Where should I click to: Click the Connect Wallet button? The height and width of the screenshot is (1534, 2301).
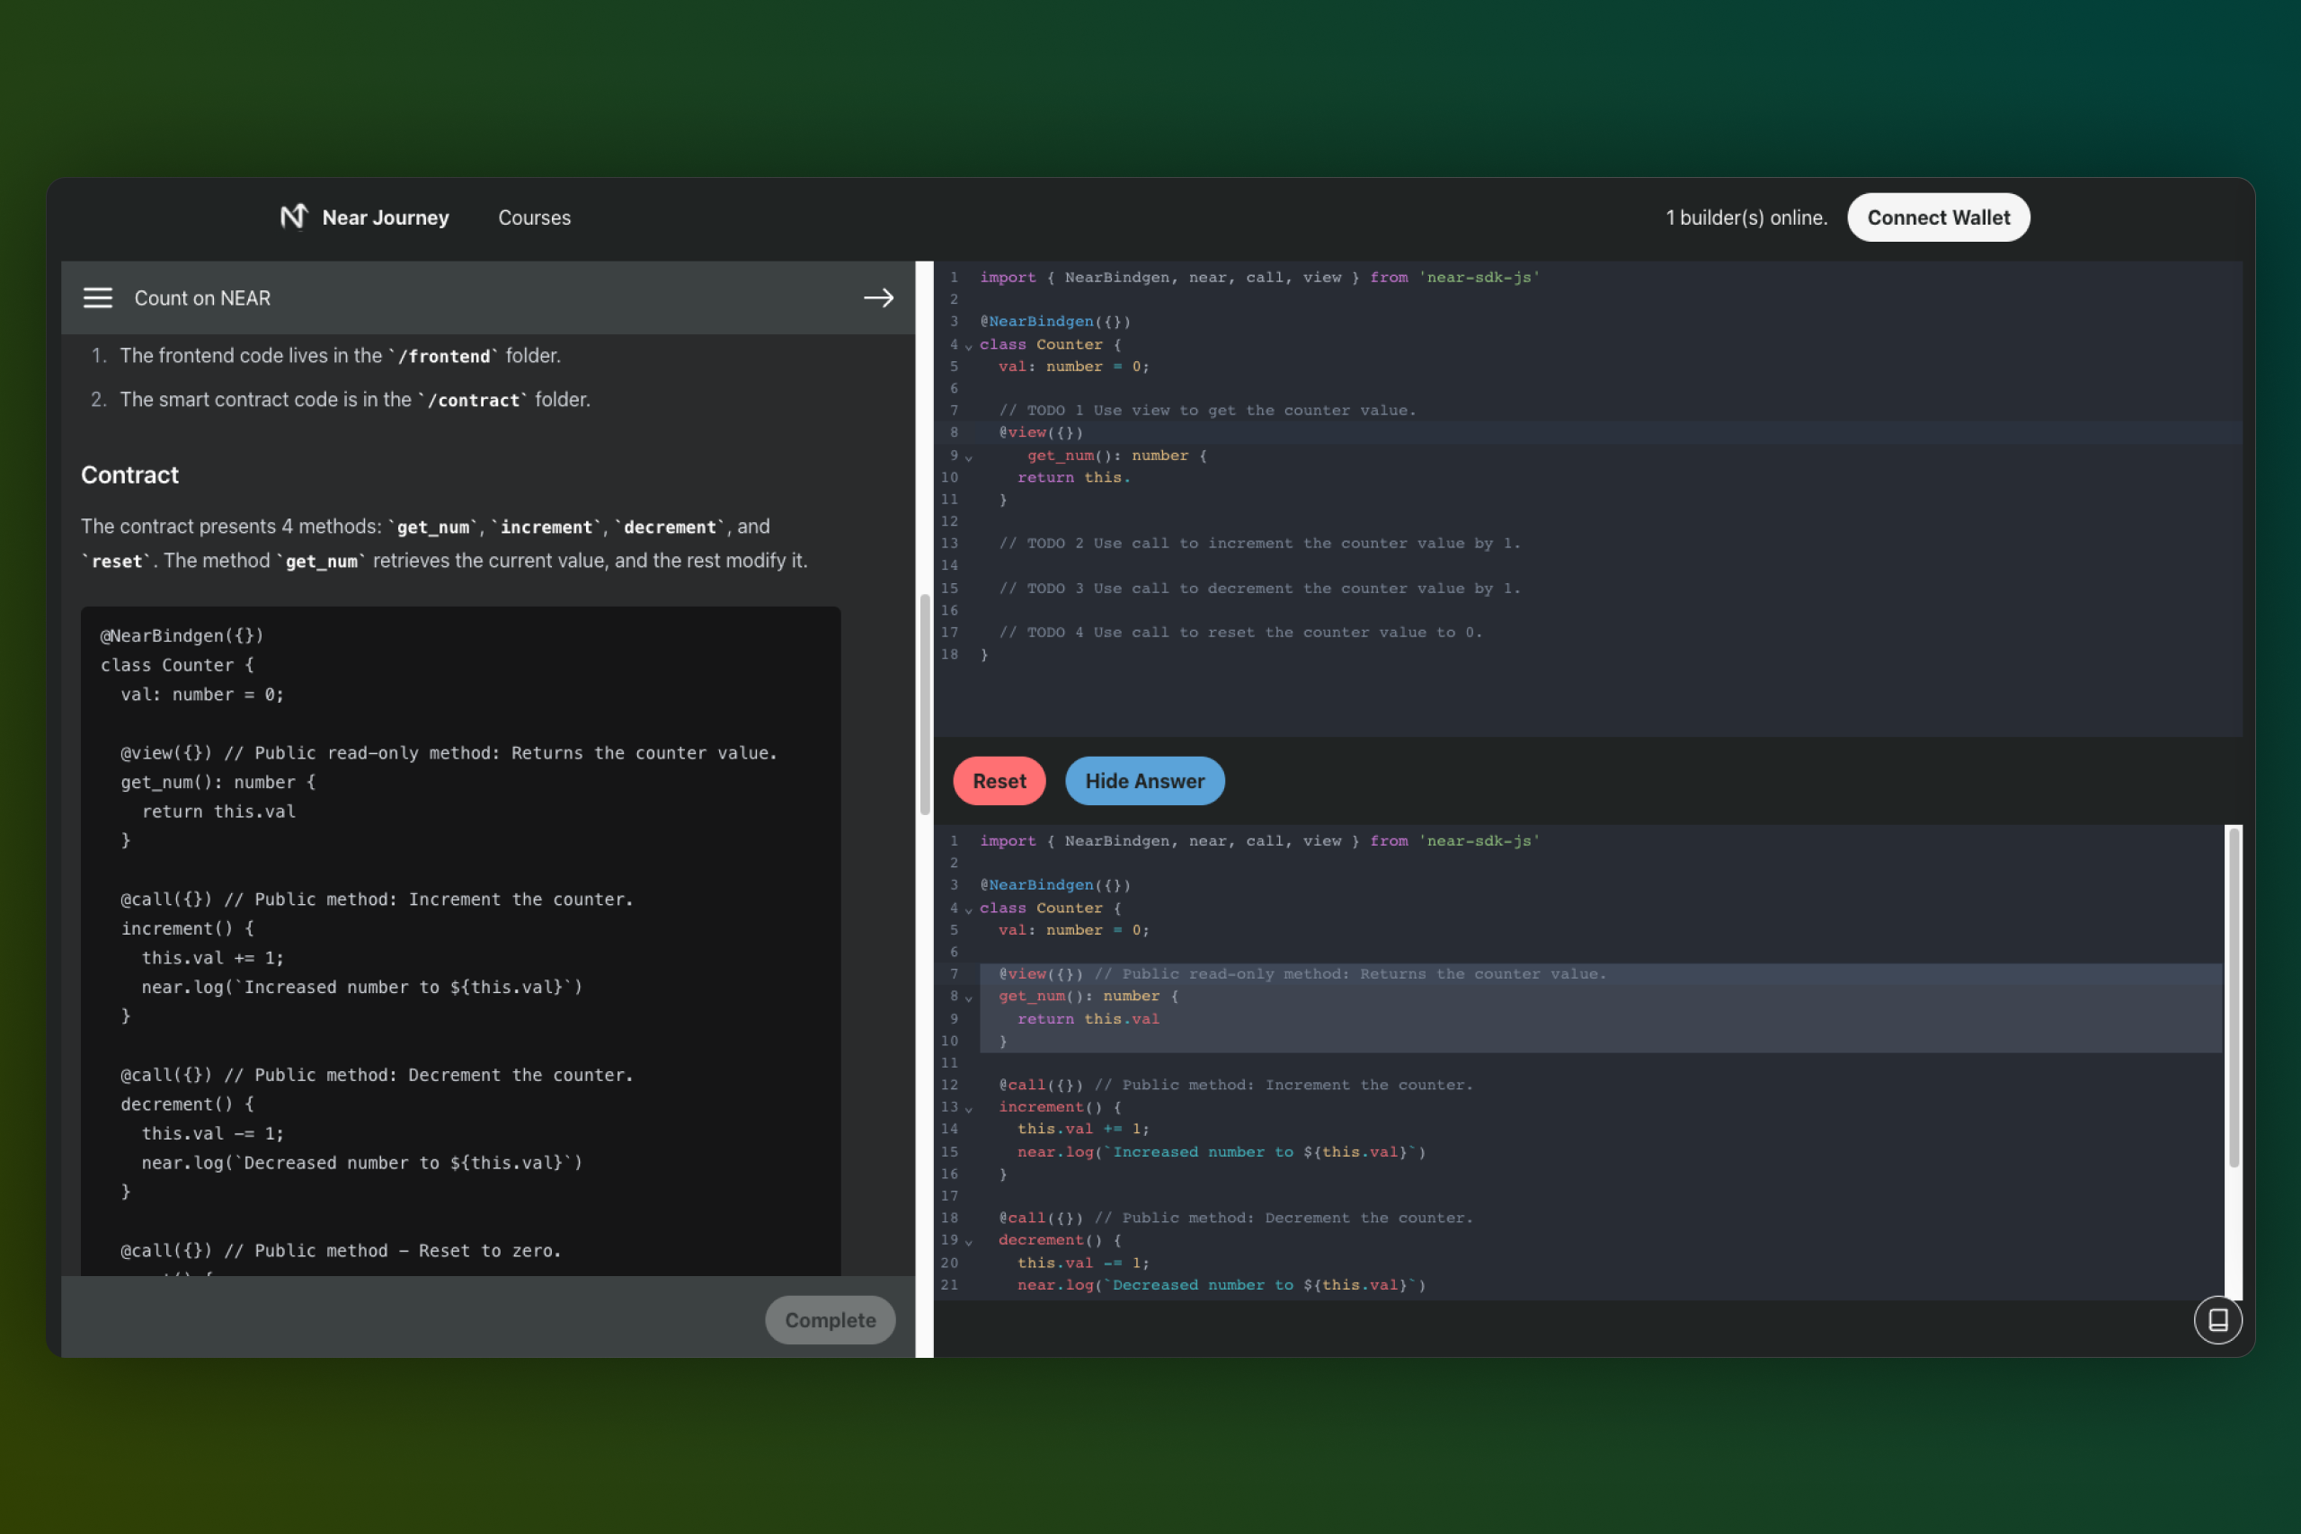[x=1937, y=217]
